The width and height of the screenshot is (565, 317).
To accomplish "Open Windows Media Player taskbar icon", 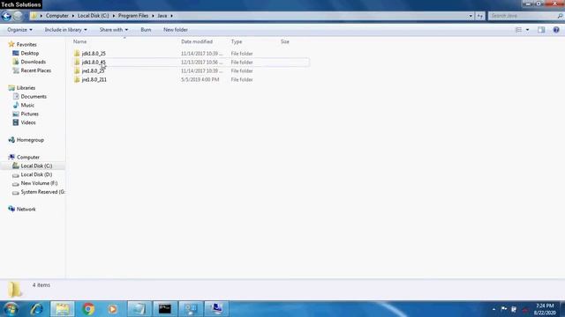I will 112,309.
